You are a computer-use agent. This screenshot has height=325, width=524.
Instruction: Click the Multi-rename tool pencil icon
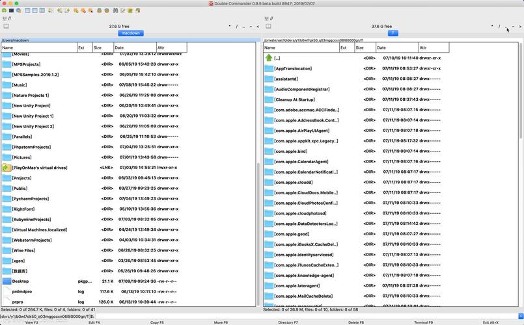coord(122,10)
